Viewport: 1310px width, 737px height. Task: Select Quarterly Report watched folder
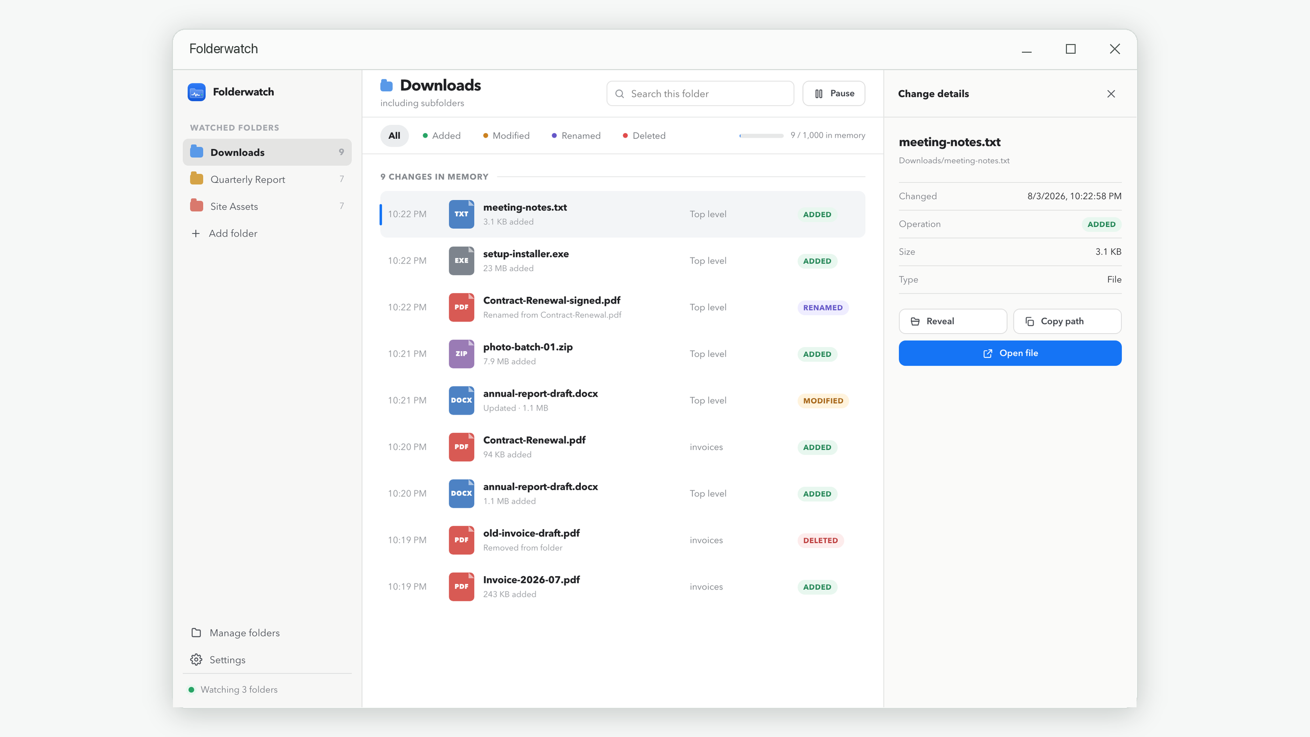click(267, 179)
